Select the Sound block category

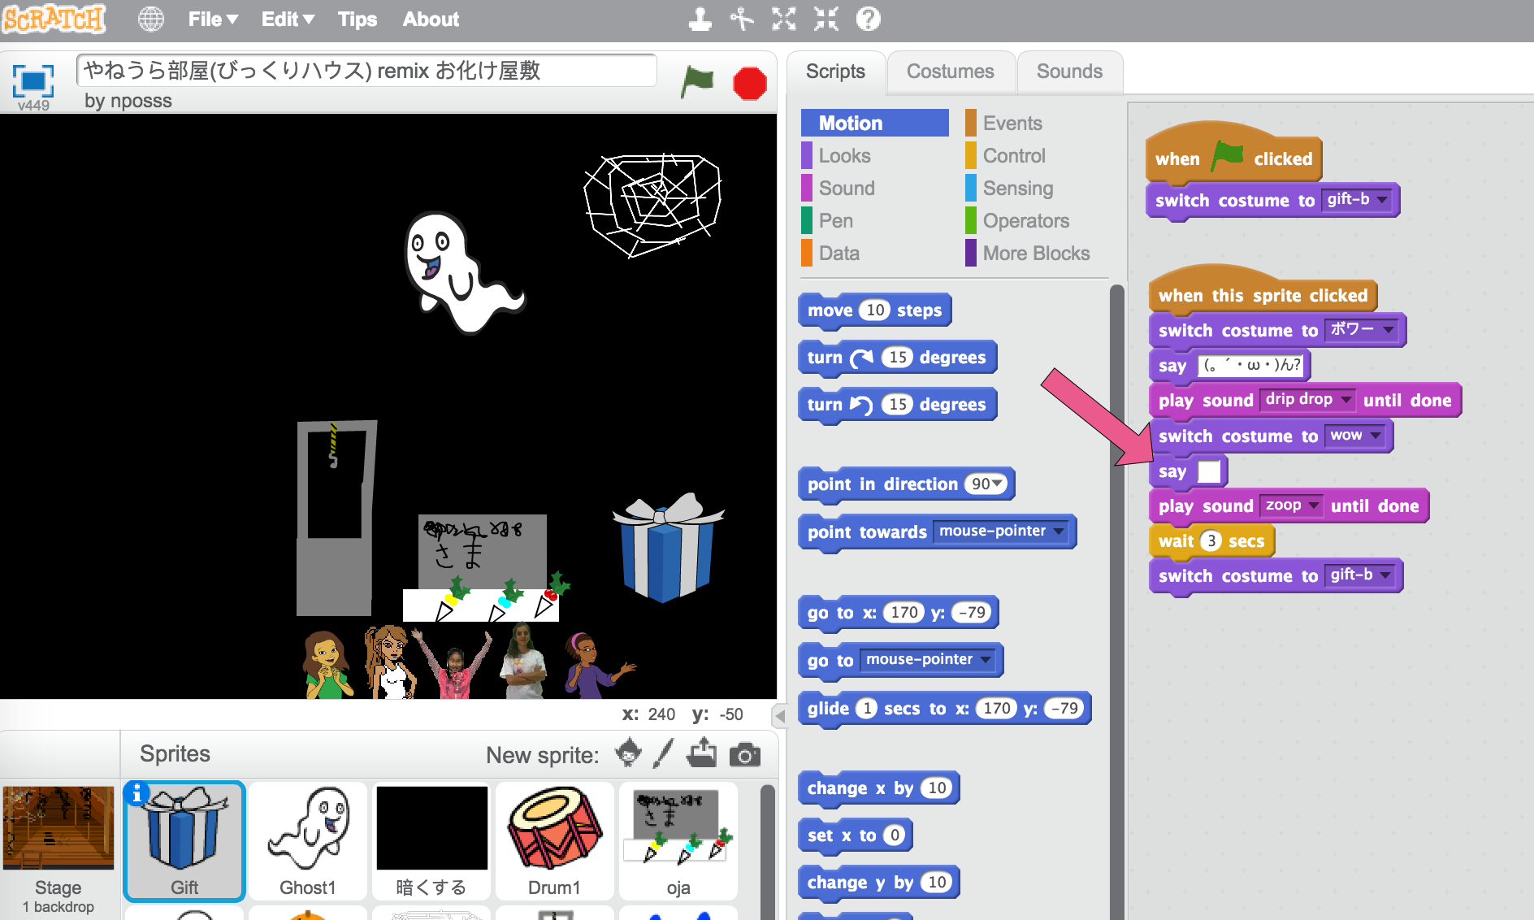(847, 188)
